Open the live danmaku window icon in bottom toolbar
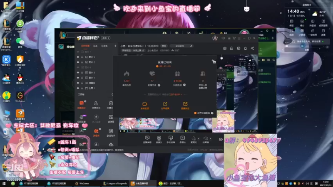The image size is (333, 187). pos(147,140)
